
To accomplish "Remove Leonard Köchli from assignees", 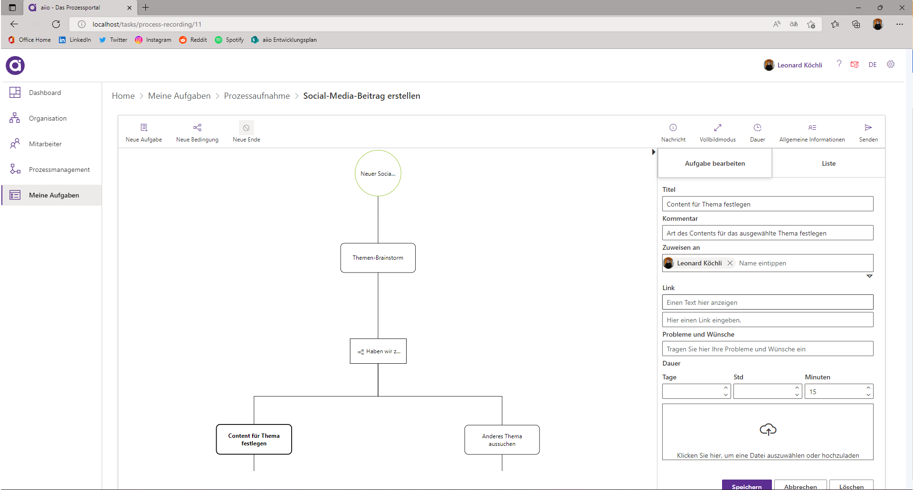I will click(730, 263).
